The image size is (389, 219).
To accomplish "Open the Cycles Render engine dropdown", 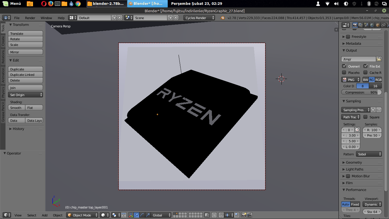I will pyautogui.click(x=199, y=18).
